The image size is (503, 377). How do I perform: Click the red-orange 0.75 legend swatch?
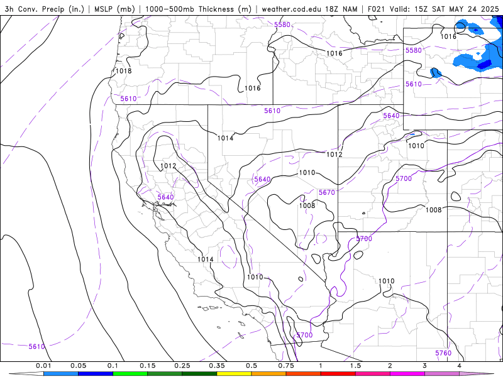pyautogui.click(x=303, y=374)
